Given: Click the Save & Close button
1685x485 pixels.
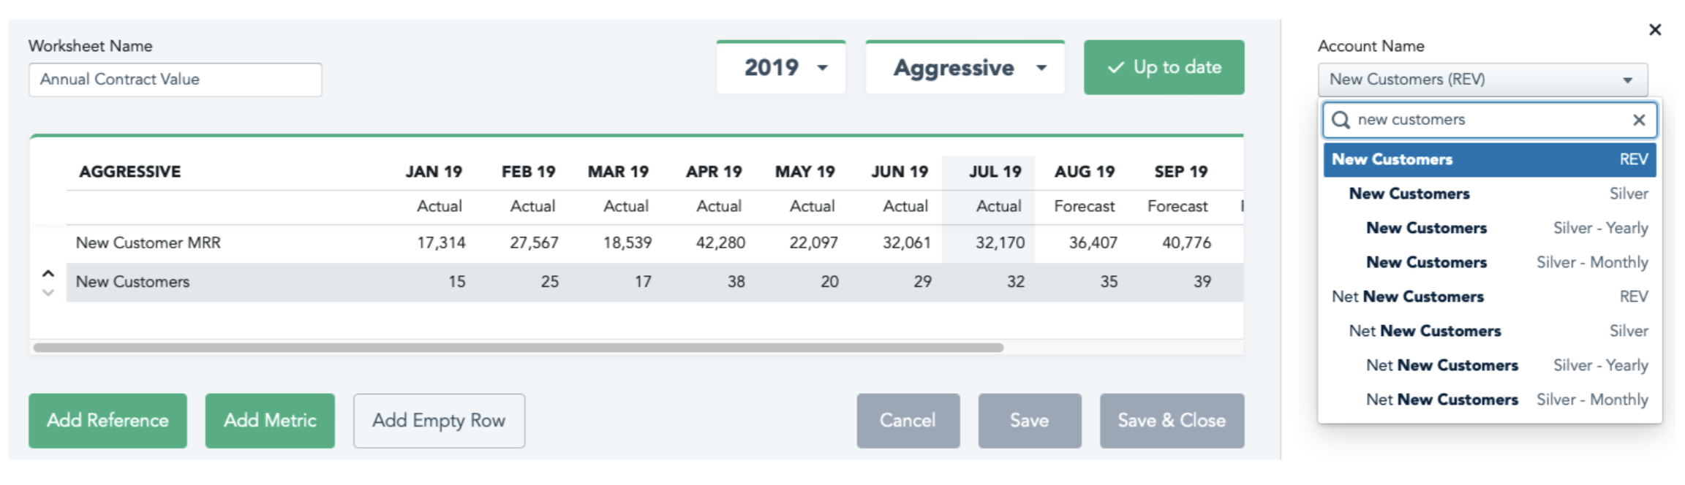Looking at the screenshot, I should click(x=1171, y=421).
